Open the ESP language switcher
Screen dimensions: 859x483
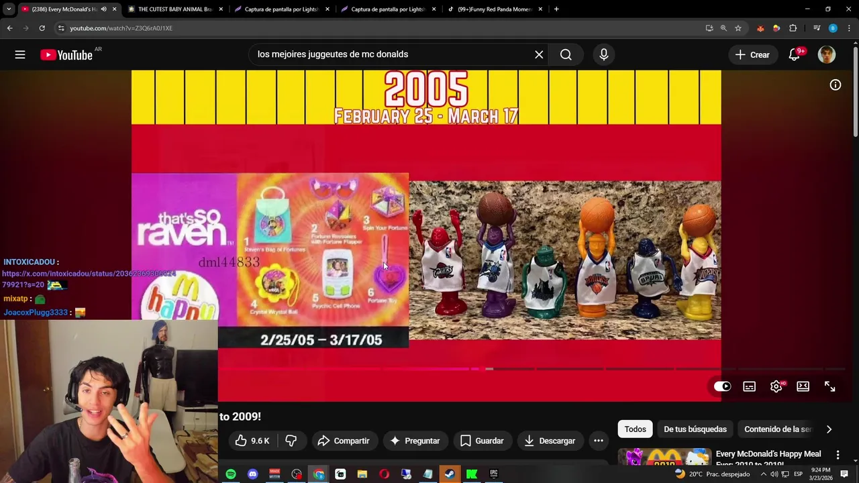pos(799,474)
